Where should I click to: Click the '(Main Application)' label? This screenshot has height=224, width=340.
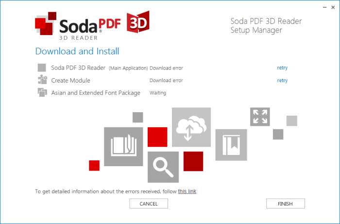128,68
